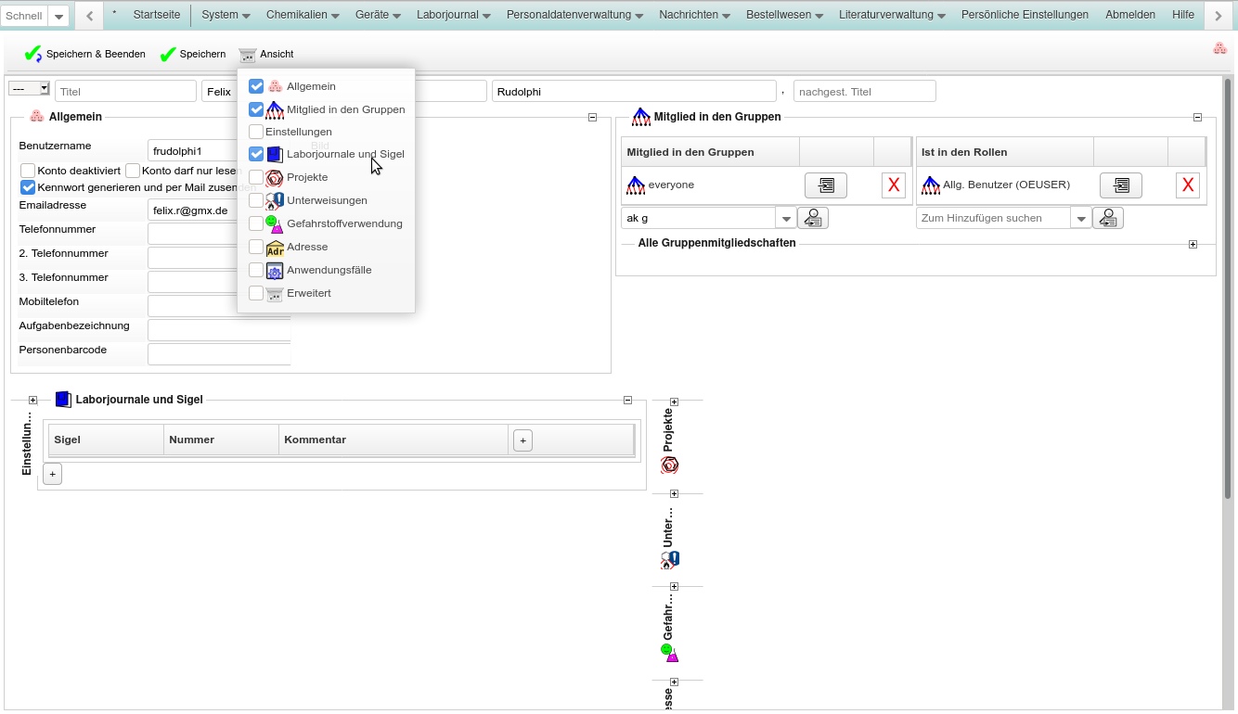The width and height of the screenshot is (1238, 714).
Task: Uncheck 'Mitglied in den Gruppen' view checkbox
Action: (256, 109)
